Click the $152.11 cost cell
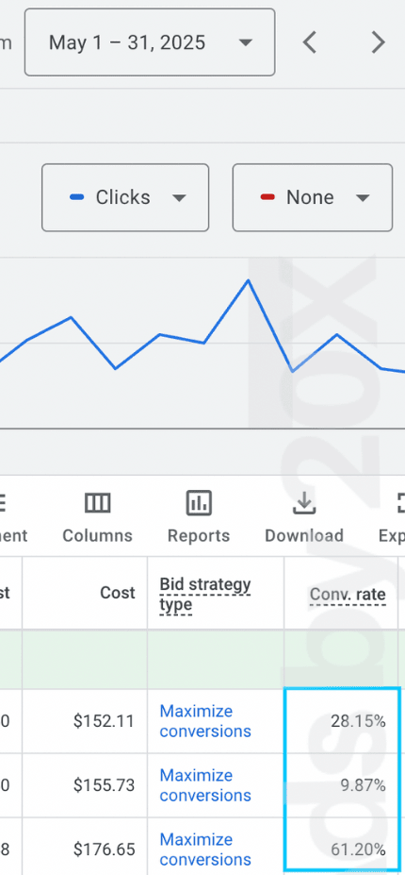 [85, 721]
